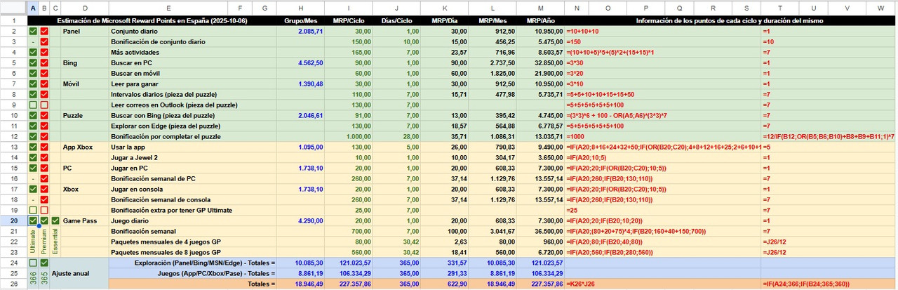Toggle the checked 365 checkbox in row 24

45,263
